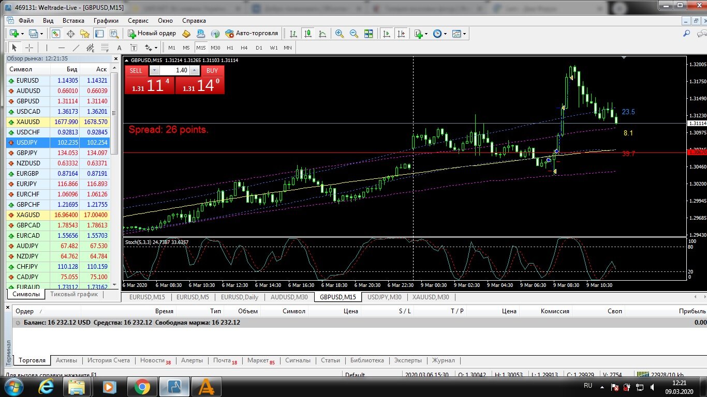Click the red SELL button
707x397 pixels.
tap(136, 70)
